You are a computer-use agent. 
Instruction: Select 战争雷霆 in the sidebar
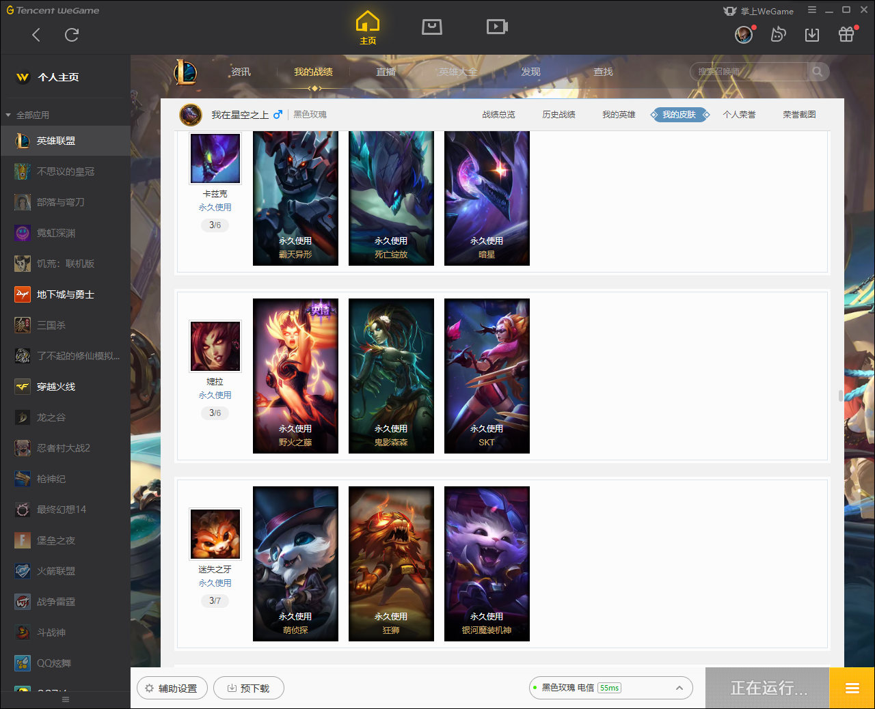point(65,602)
